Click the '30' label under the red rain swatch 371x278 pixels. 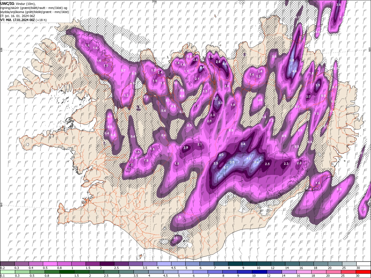tap(358, 276)
